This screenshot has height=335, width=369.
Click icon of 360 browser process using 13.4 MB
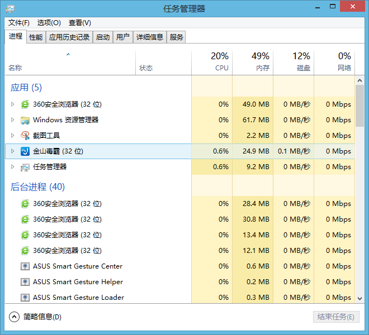coord(25,235)
